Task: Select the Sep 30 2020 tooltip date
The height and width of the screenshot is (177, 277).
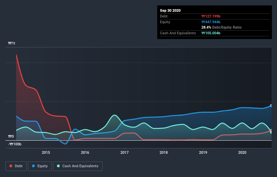Action: coord(170,10)
